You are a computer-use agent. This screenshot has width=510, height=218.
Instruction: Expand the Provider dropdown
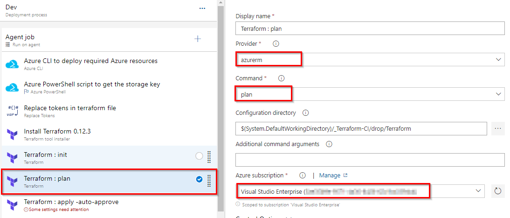pyautogui.click(x=370, y=60)
